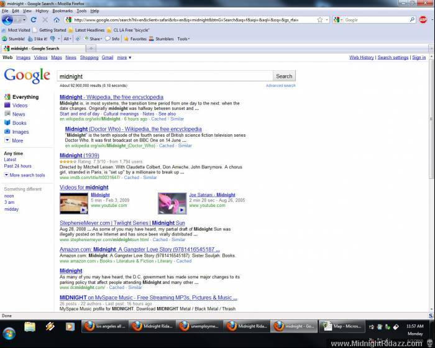This screenshot has height=348, width=435.
Task: Open a new tab with the plus button
Action: (91, 48)
